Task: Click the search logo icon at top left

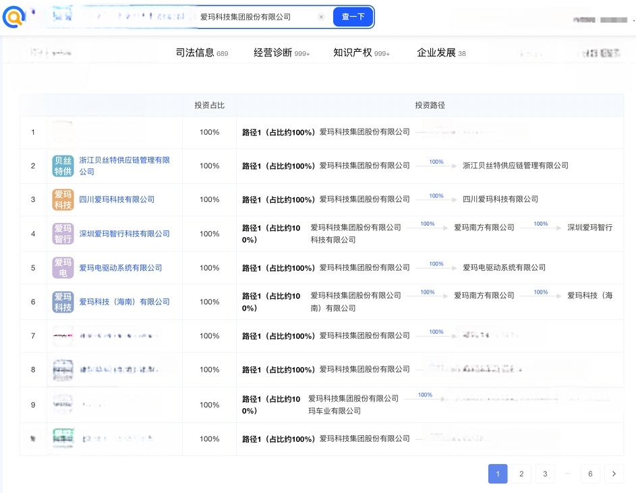Action: tap(13, 17)
